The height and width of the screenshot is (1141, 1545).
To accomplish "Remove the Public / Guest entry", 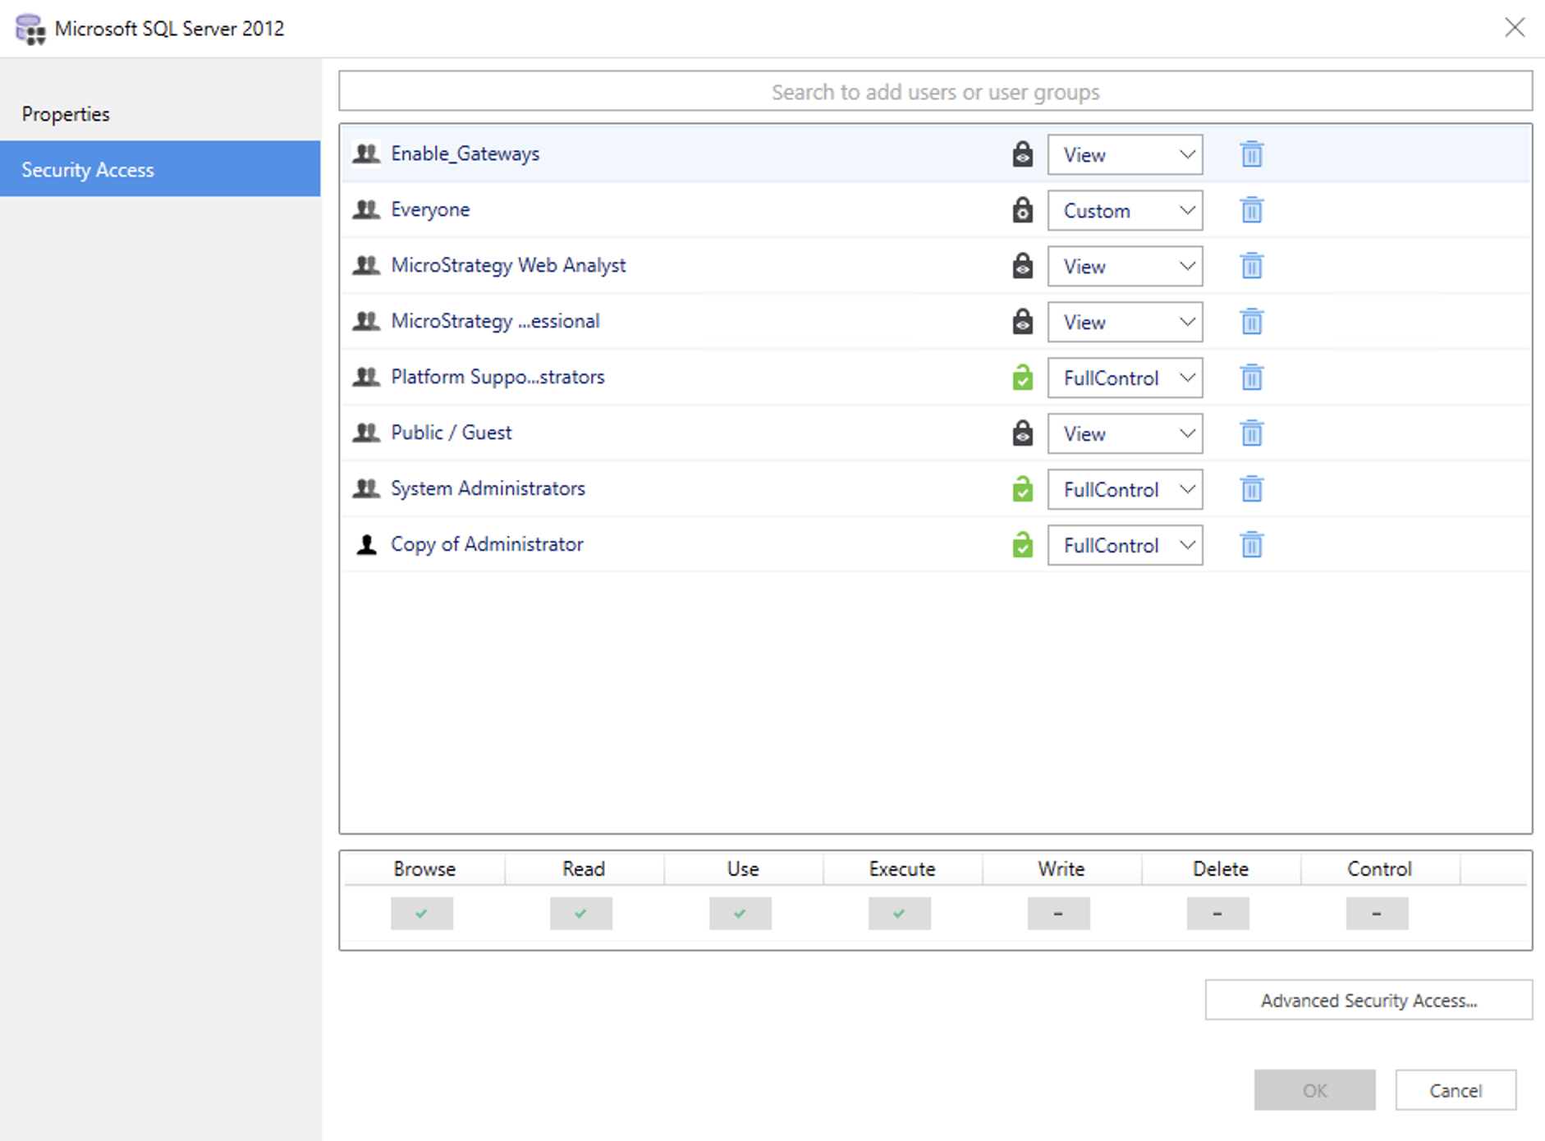I will coord(1251,433).
